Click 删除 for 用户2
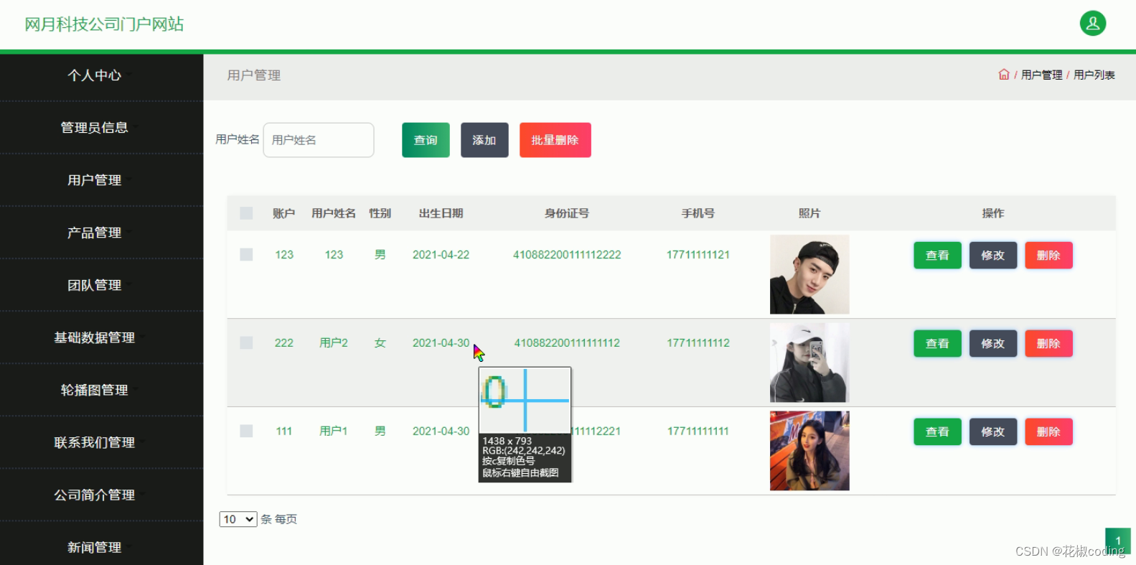Screen dimensions: 1136x565 coord(1048,343)
